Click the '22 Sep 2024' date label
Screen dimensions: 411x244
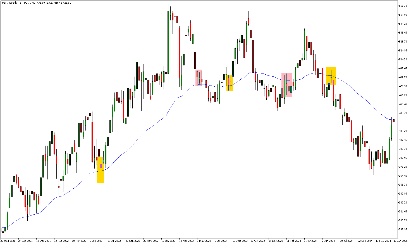(x=365, y=241)
